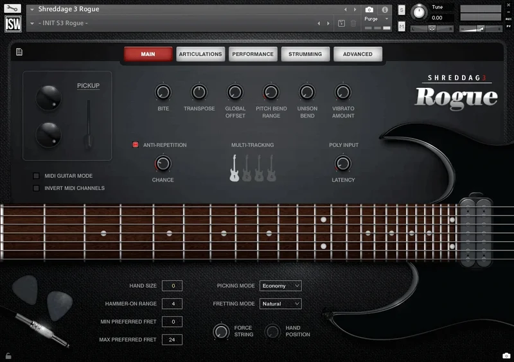
Task: Click the ISW logo icon
Action: (x=13, y=24)
